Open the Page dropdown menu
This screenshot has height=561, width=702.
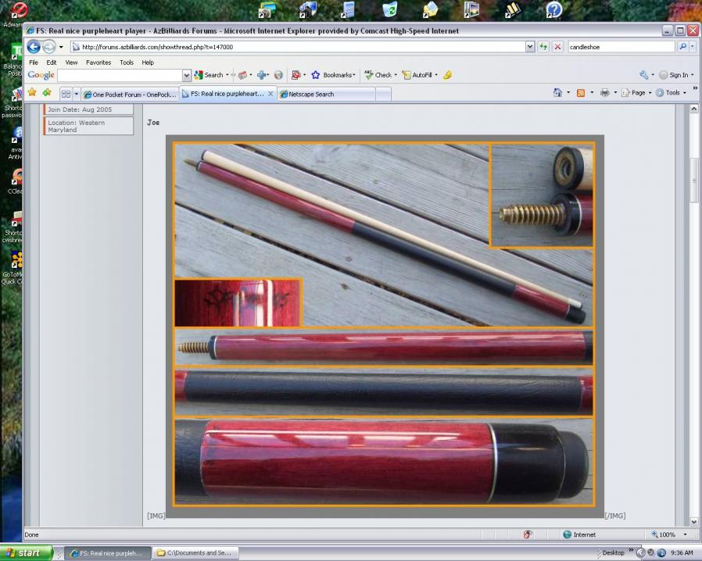[637, 92]
